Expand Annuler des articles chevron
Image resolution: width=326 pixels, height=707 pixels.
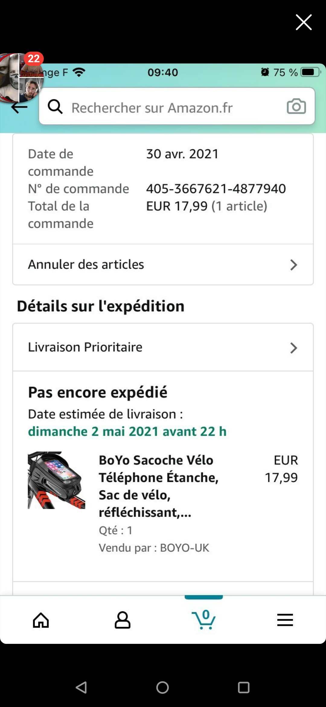293,265
